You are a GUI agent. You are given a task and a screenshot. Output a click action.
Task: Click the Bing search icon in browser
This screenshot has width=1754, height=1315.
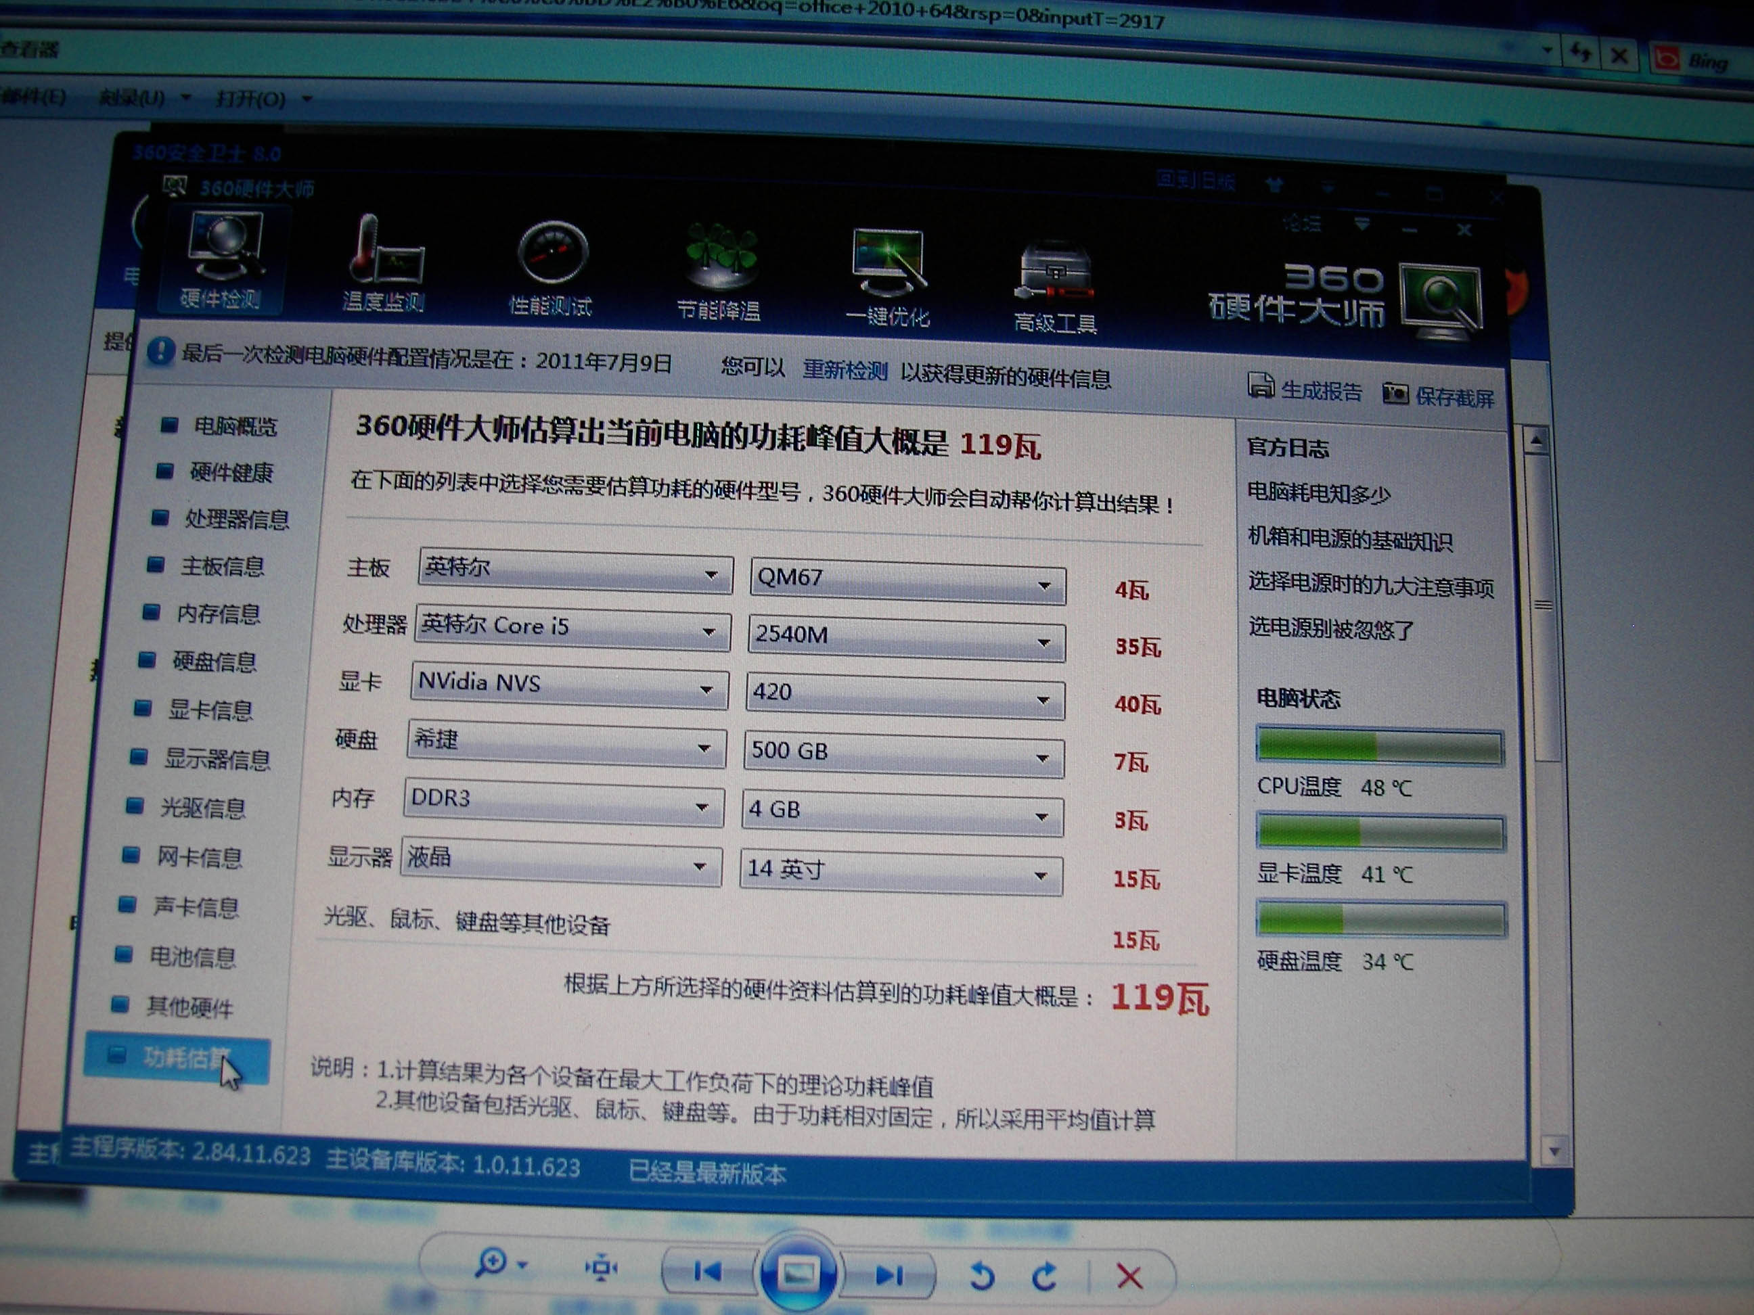click(1667, 59)
